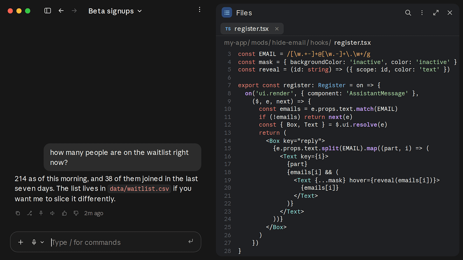The image size is (463, 260).
Task: Give the reply a thumbs up
Action: point(65,213)
